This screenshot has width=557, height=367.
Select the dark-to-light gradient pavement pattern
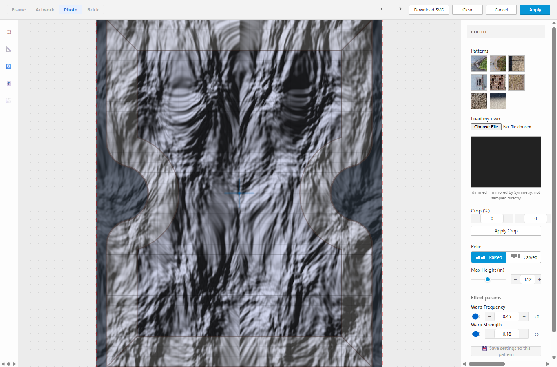coord(498,101)
